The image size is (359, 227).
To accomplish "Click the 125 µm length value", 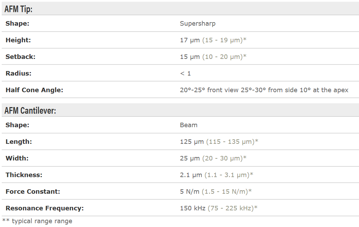I will pyautogui.click(x=192, y=141).
